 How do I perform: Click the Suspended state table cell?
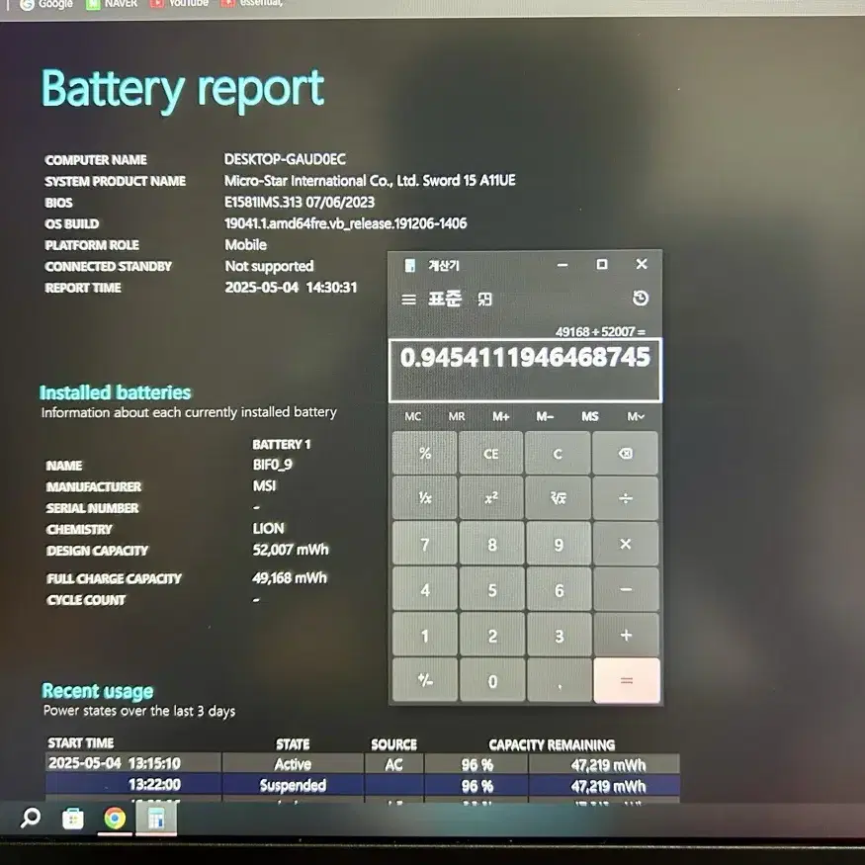pyautogui.click(x=293, y=785)
